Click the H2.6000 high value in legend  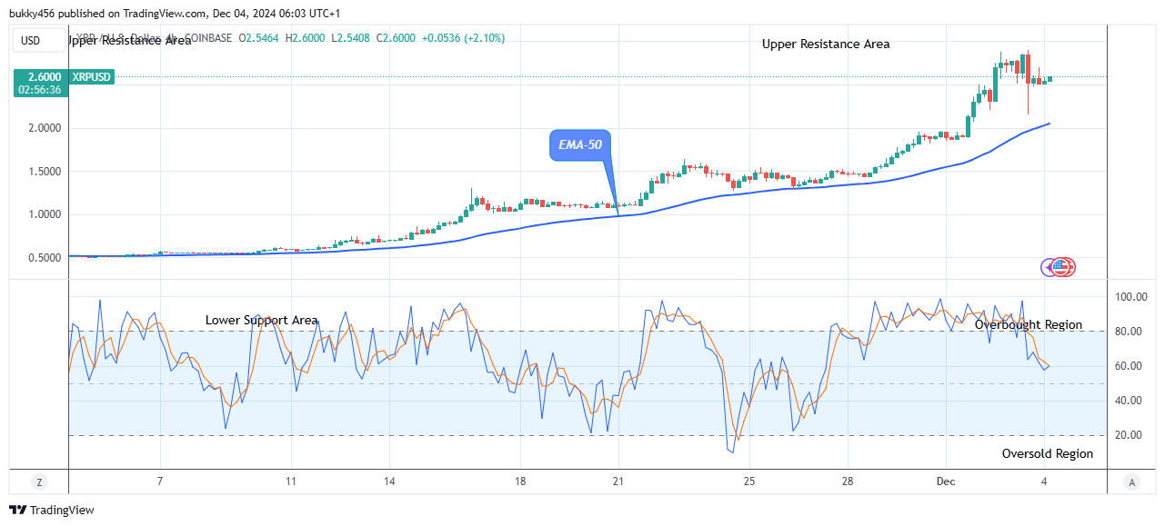coord(306,38)
